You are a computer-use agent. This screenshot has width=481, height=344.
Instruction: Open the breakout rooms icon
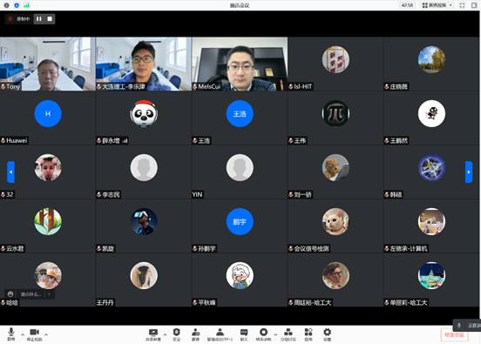[288, 334]
